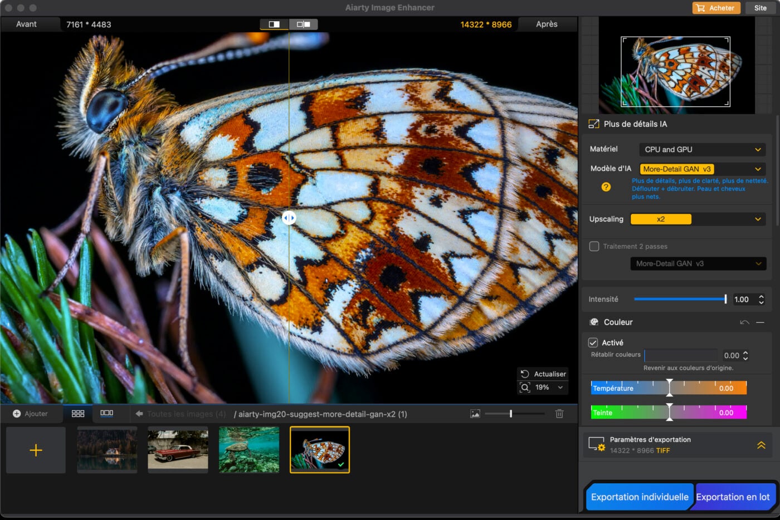Screen dimensions: 780x520
Task: Expand the Paramètres d'exportation panel
Action: pos(760,445)
